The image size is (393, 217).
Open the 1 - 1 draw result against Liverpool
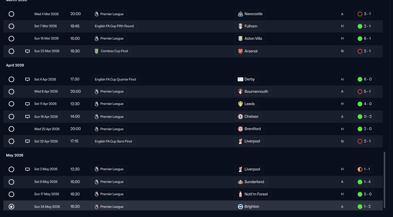[364, 169]
